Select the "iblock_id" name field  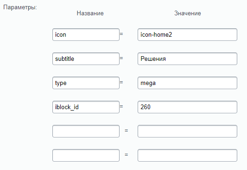86,107
